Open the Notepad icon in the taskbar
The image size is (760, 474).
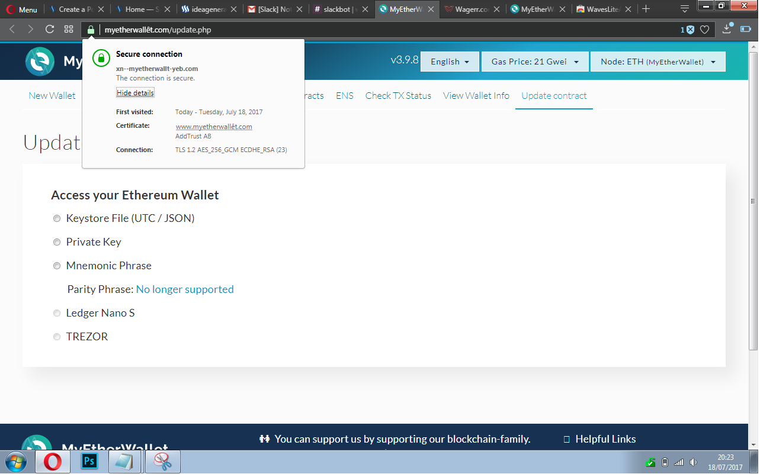pyautogui.click(x=123, y=462)
